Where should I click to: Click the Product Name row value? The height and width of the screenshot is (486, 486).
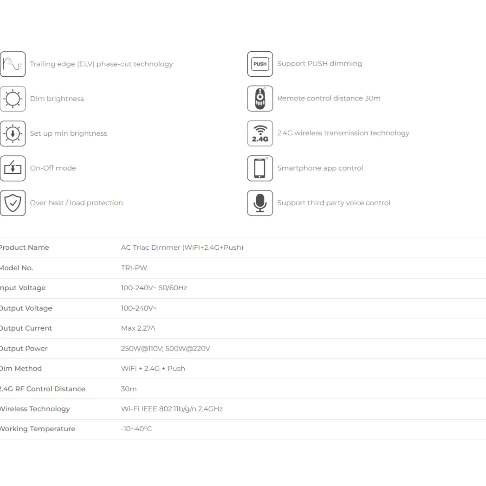(x=182, y=247)
